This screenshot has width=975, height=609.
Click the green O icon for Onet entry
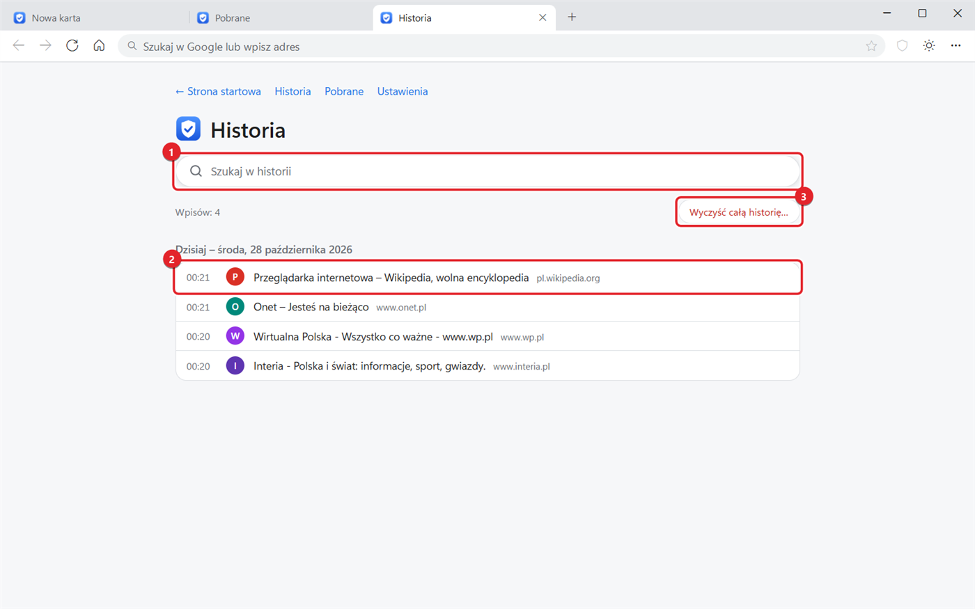tap(235, 307)
